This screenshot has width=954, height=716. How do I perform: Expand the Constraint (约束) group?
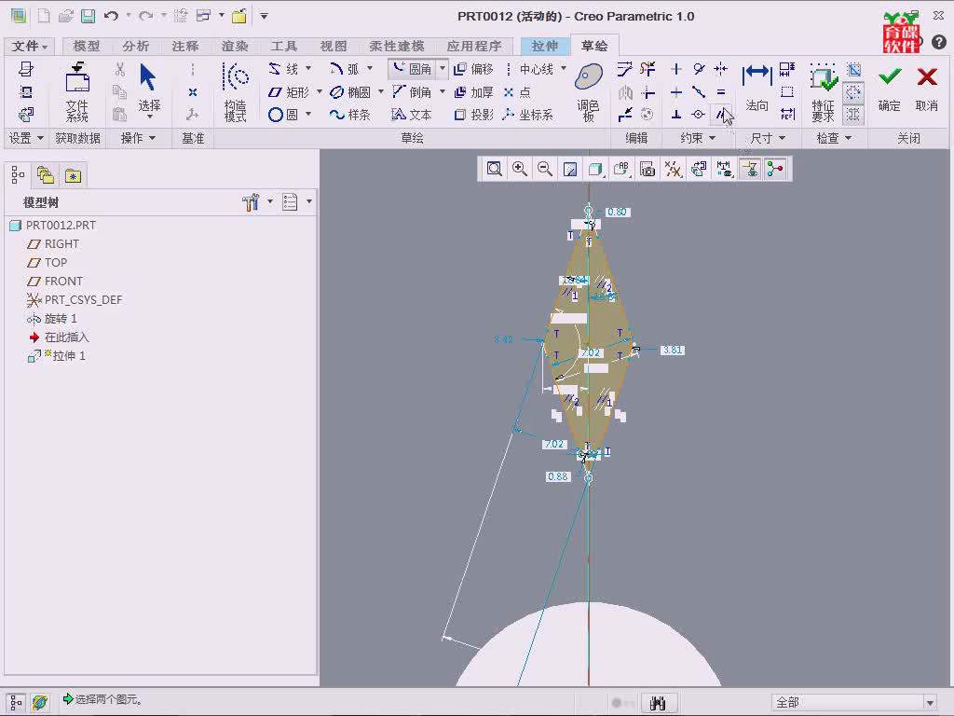pos(697,138)
